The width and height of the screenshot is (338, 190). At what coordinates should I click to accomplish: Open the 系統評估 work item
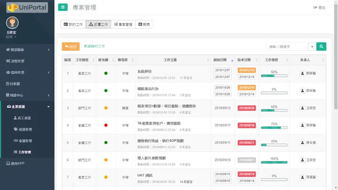pos(144,71)
